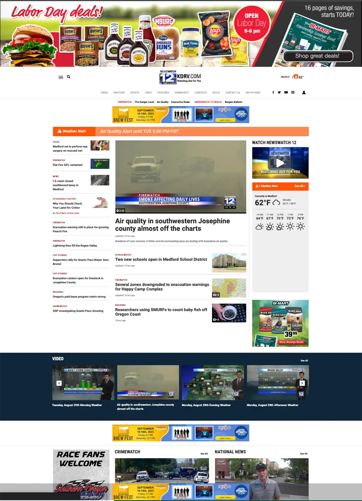This screenshot has width=362, height=501.
Task: Open Evacuation centers for livestock story
Action: click(x=78, y=280)
